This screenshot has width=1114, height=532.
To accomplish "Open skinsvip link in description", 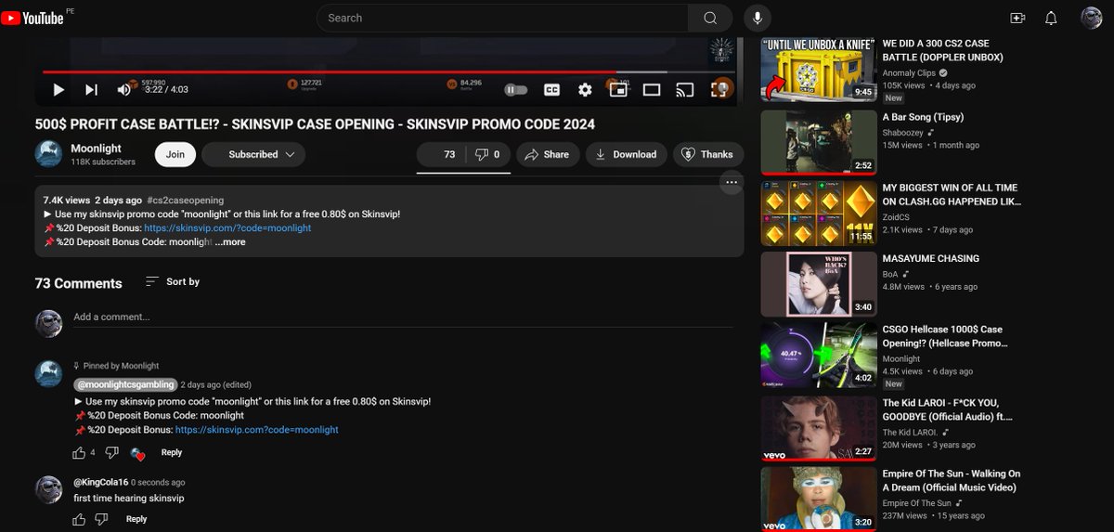I will [x=227, y=227].
